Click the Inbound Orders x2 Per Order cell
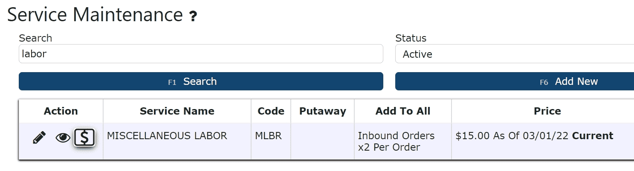The image size is (634, 171). coord(403,141)
